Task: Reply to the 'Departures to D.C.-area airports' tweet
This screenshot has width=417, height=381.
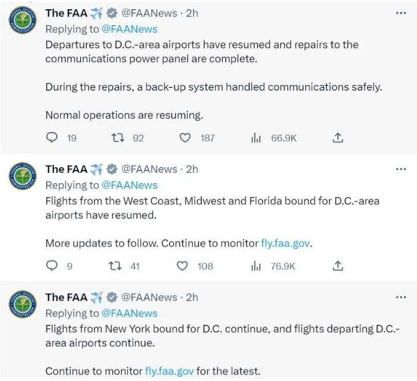Action: click(x=52, y=137)
